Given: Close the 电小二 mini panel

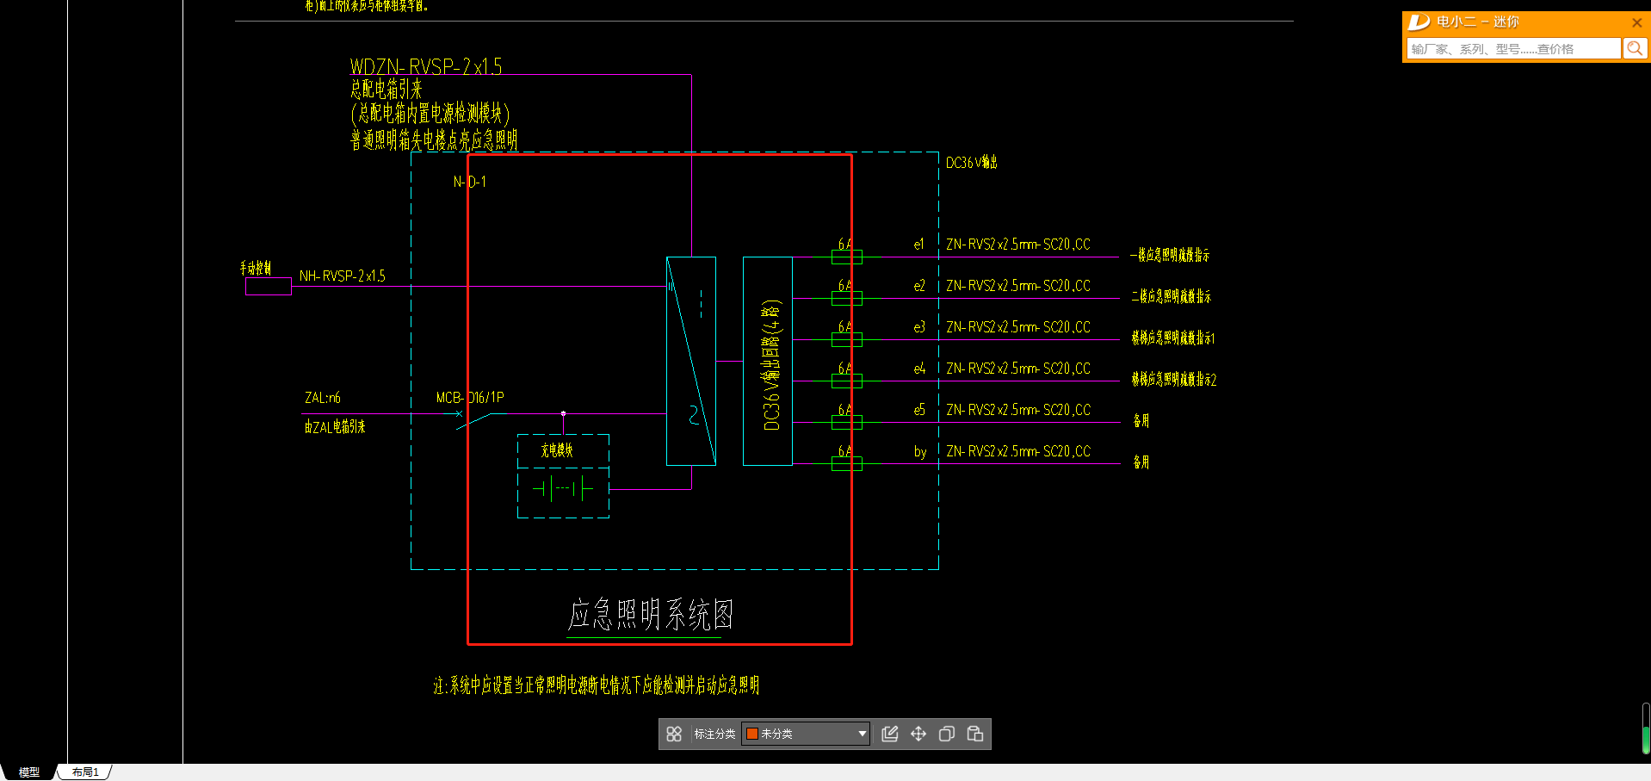Looking at the screenshot, I should point(1637,22).
